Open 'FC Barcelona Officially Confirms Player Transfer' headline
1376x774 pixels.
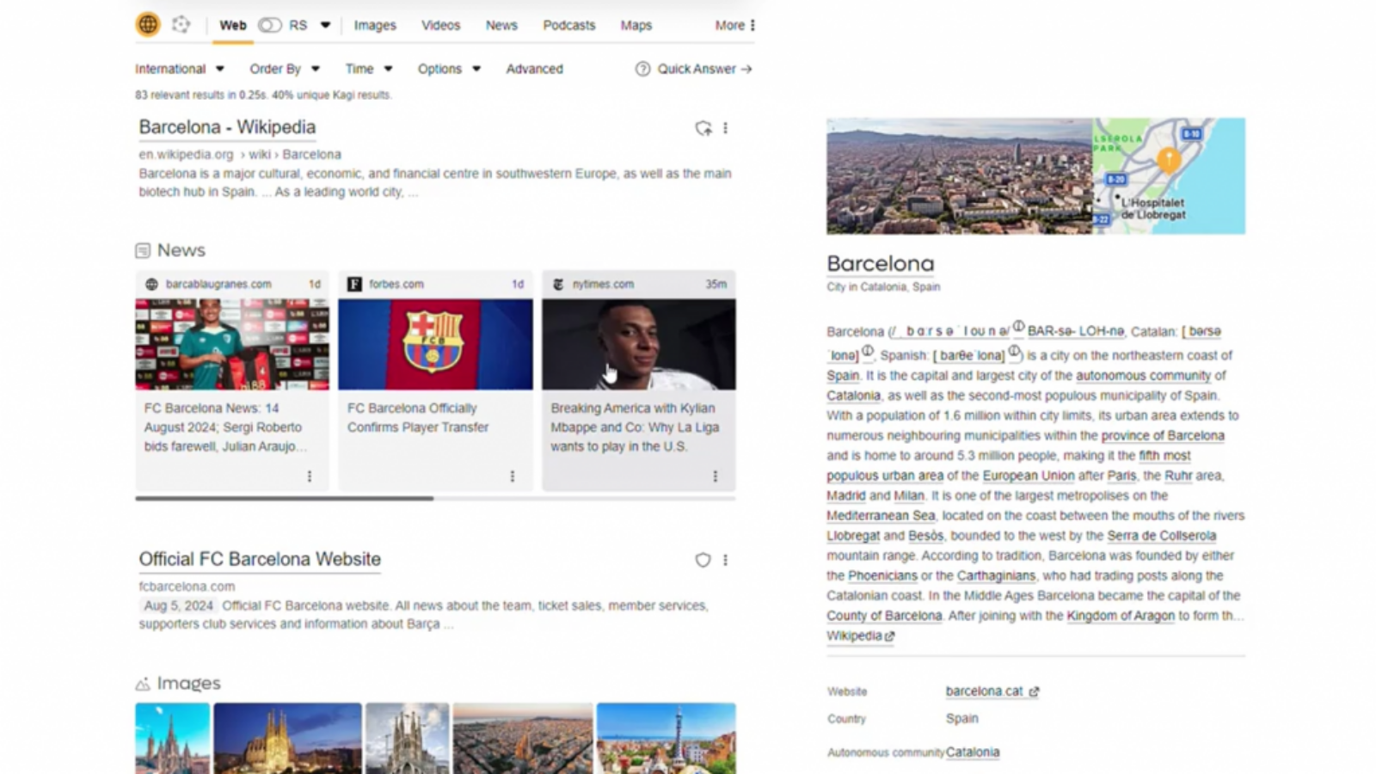coord(418,417)
